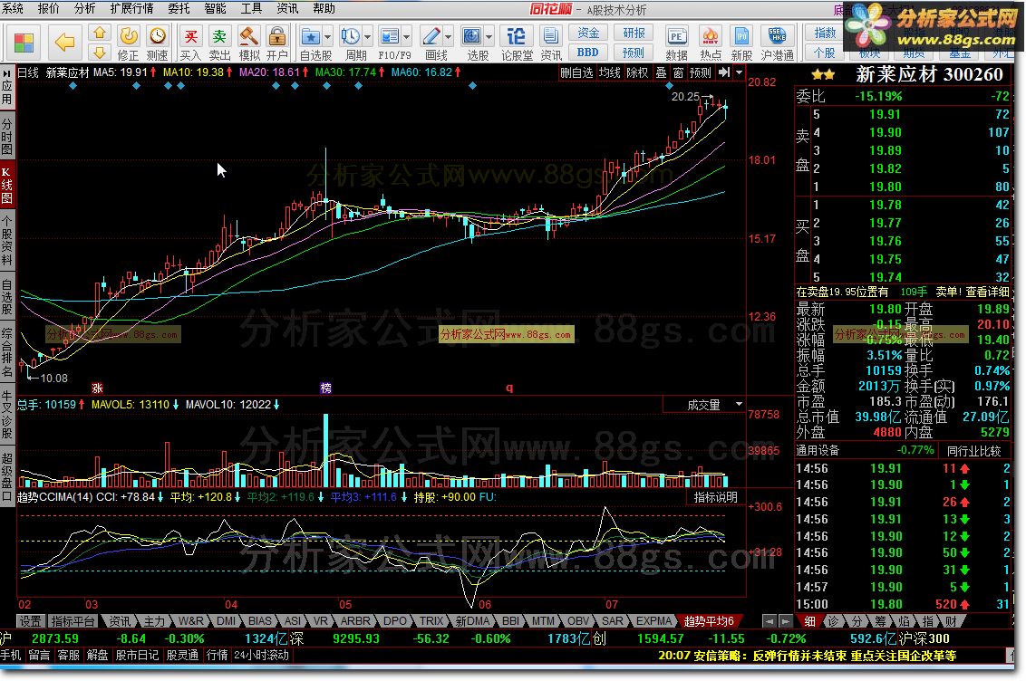Click the 预测 toolbar button
1026x681 pixels.
(634, 53)
